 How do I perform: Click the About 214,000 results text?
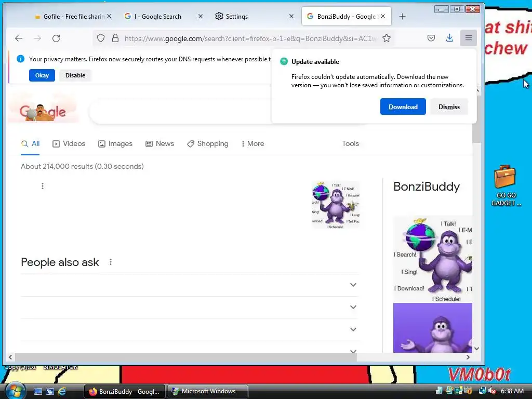(x=82, y=166)
